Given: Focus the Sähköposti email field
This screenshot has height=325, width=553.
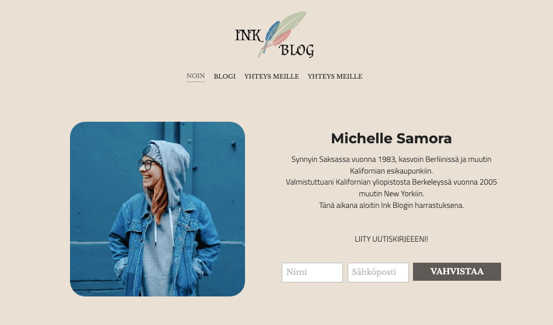Looking at the screenshot, I should 378,272.
